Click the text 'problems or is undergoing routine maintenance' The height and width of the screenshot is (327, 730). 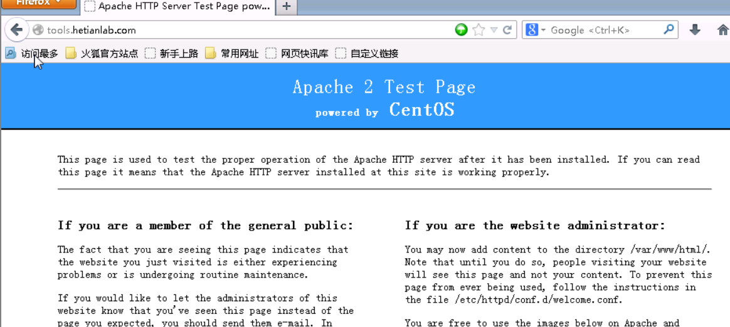pos(183,275)
